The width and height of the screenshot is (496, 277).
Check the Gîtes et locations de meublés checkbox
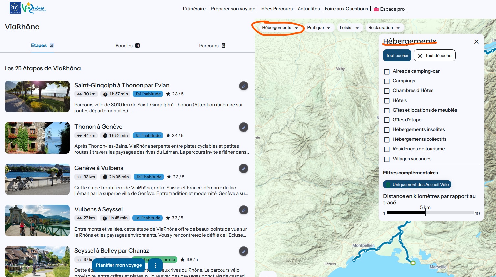point(387,110)
